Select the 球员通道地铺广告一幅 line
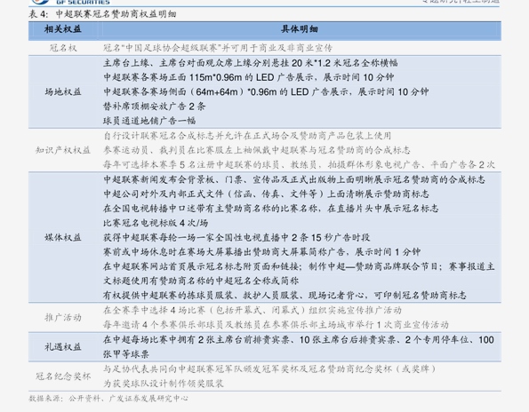This screenshot has width=529, height=412. (x=149, y=121)
